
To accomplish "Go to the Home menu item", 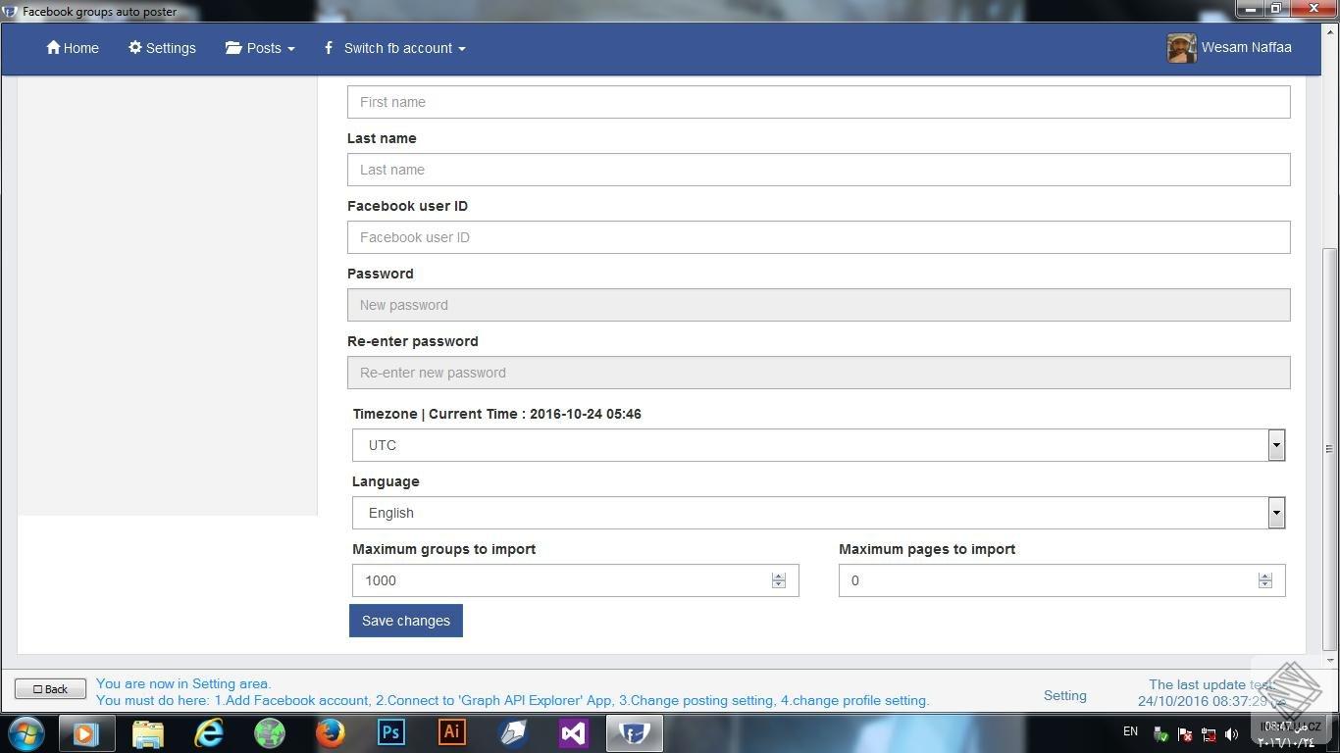I will (x=73, y=48).
